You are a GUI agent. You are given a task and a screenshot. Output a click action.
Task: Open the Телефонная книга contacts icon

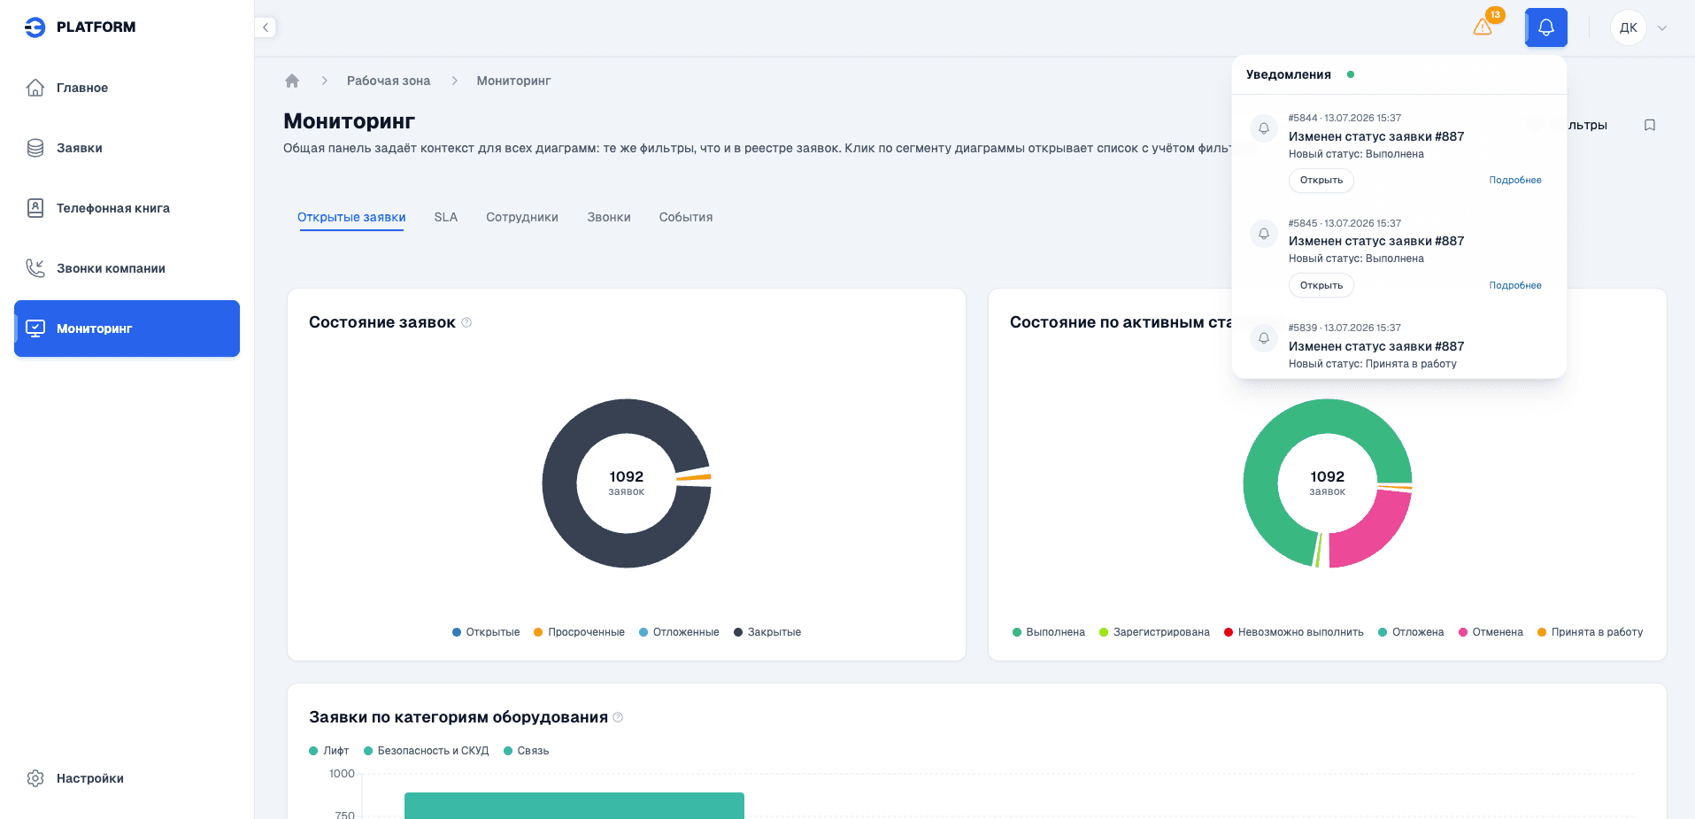click(x=35, y=208)
